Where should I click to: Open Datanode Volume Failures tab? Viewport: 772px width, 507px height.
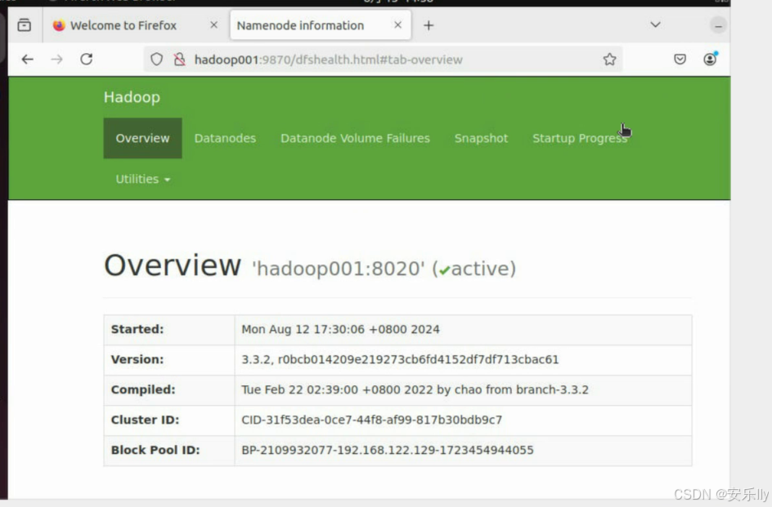[x=355, y=138]
